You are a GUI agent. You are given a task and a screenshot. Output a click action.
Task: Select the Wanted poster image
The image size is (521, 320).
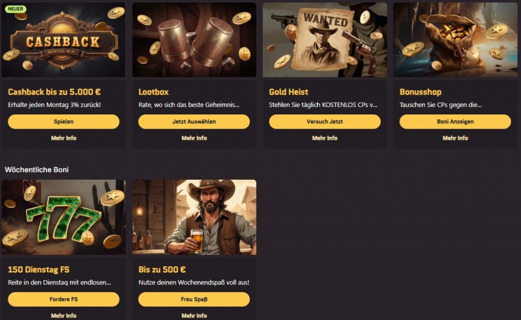[x=325, y=40]
